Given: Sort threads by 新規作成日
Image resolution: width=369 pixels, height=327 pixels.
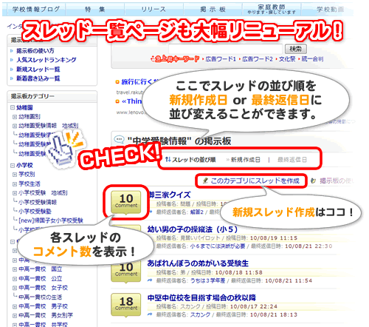Looking at the screenshot, I should (x=245, y=160).
